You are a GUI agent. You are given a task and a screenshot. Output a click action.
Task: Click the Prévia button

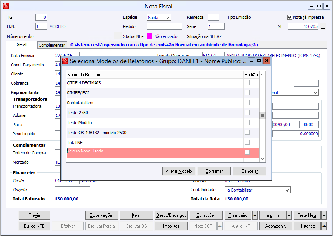[34, 215]
